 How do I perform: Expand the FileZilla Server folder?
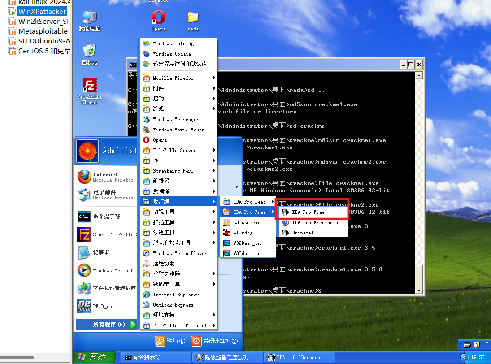(178, 150)
